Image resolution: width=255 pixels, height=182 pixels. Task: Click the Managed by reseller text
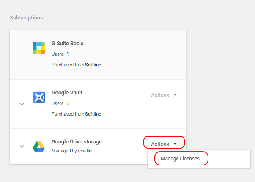pos(72,151)
